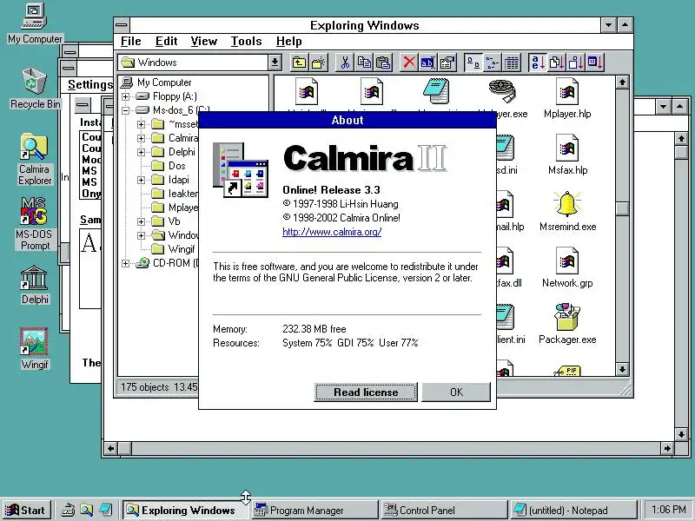Switch to details view

tap(511, 63)
